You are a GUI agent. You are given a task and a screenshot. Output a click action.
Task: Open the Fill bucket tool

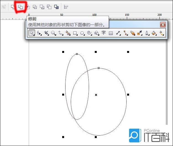[x=154, y=33]
